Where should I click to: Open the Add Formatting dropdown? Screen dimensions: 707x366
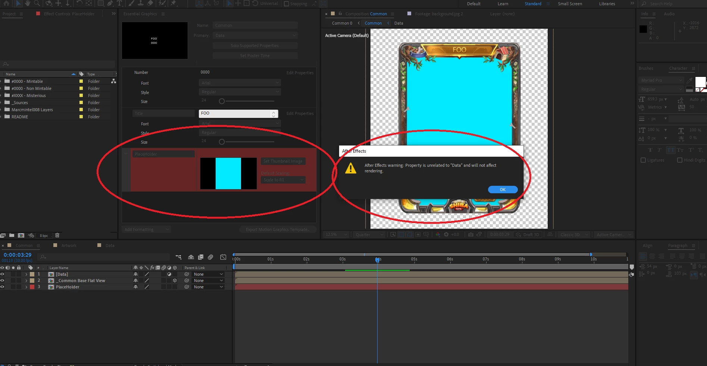click(x=146, y=229)
